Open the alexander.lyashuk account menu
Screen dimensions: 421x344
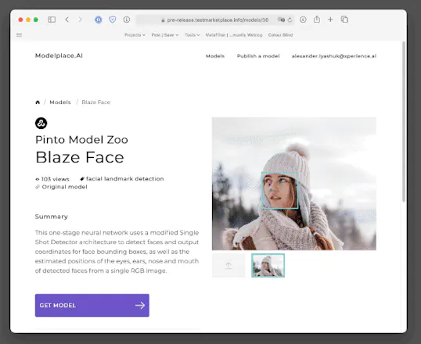point(334,56)
